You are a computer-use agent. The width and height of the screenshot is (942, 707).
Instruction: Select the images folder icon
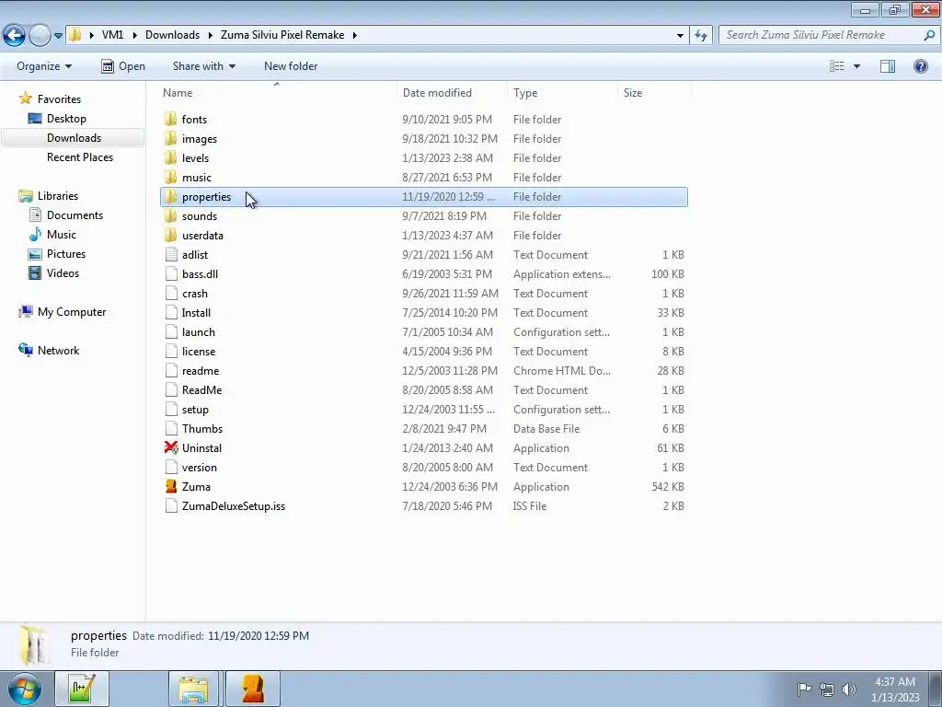(171, 138)
